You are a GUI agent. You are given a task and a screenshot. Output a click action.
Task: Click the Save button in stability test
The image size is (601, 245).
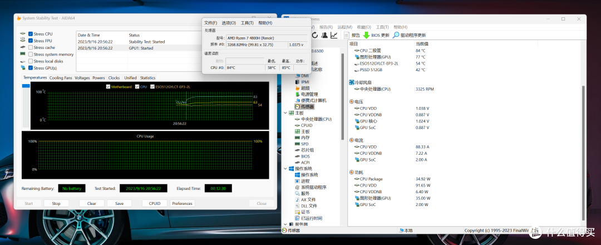tap(119, 204)
